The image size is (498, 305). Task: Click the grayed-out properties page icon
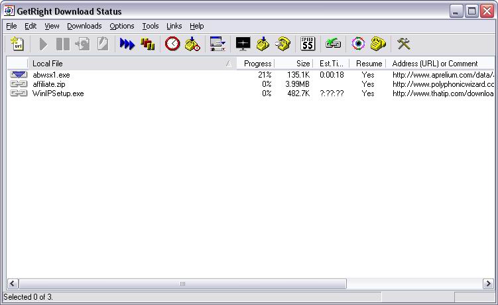click(103, 44)
